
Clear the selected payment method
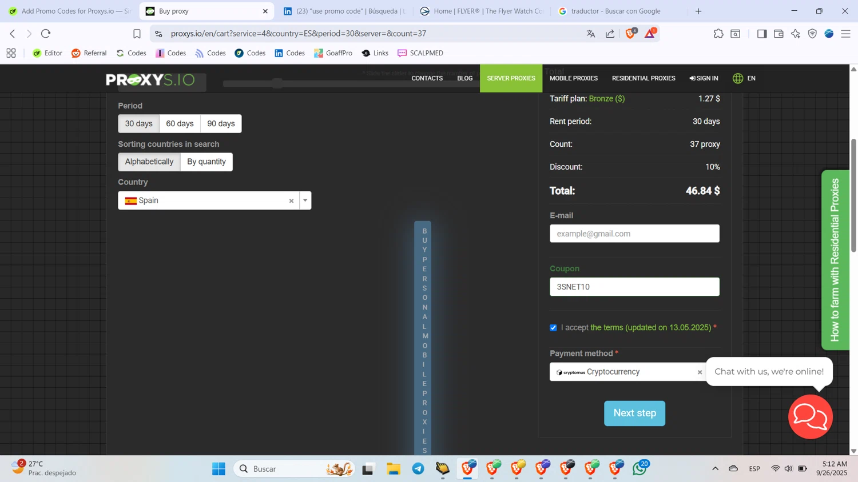(700, 372)
